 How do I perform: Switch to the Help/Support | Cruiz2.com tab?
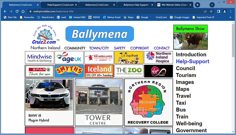pos(60,5)
